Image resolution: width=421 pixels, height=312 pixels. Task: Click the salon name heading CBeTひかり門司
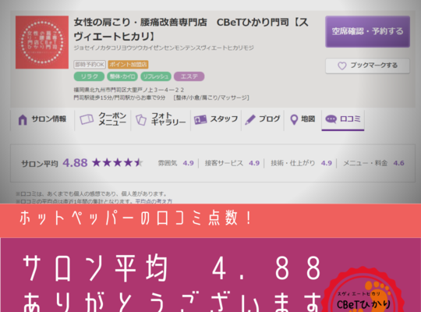click(x=191, y=29)
